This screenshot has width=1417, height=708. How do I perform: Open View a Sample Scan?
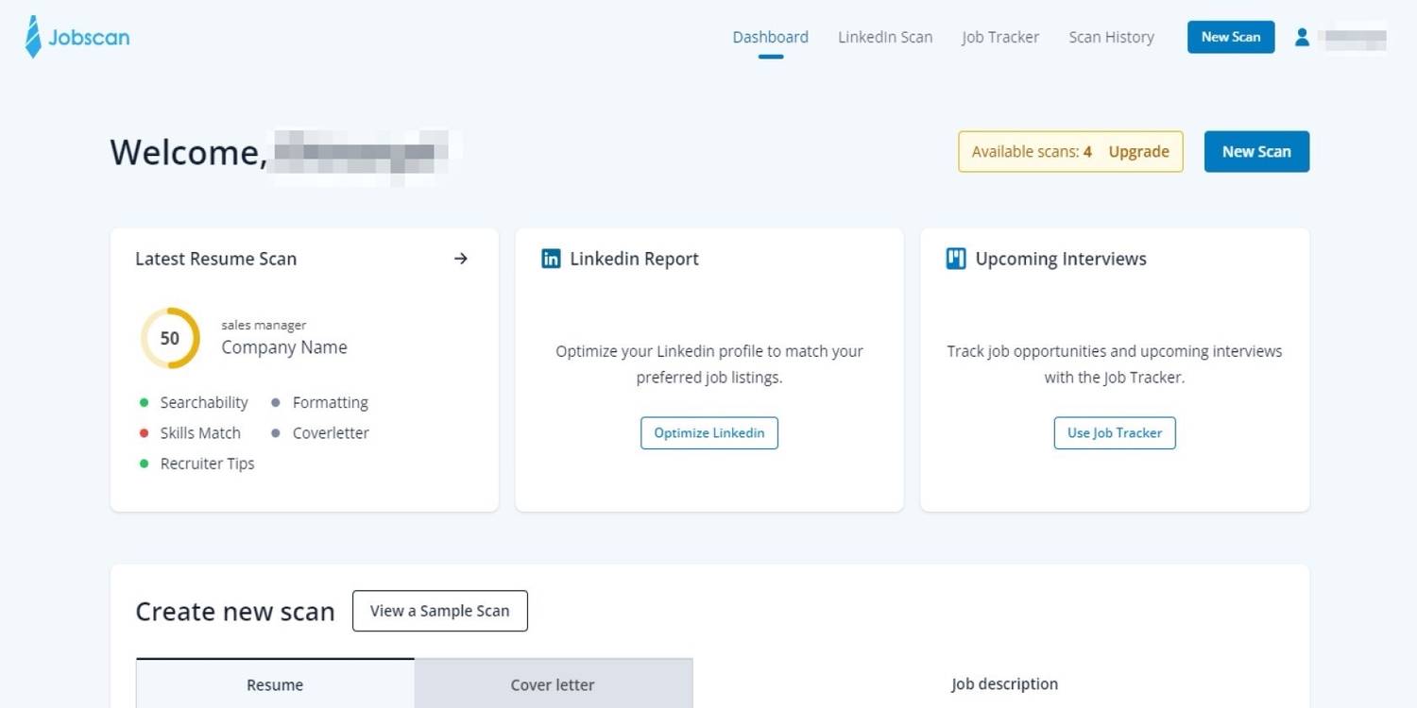[x=439, y=611]
